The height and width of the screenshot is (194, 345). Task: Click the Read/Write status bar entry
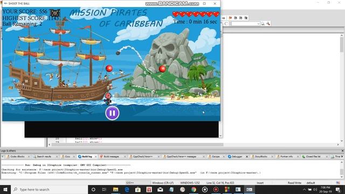pos(294,183)
